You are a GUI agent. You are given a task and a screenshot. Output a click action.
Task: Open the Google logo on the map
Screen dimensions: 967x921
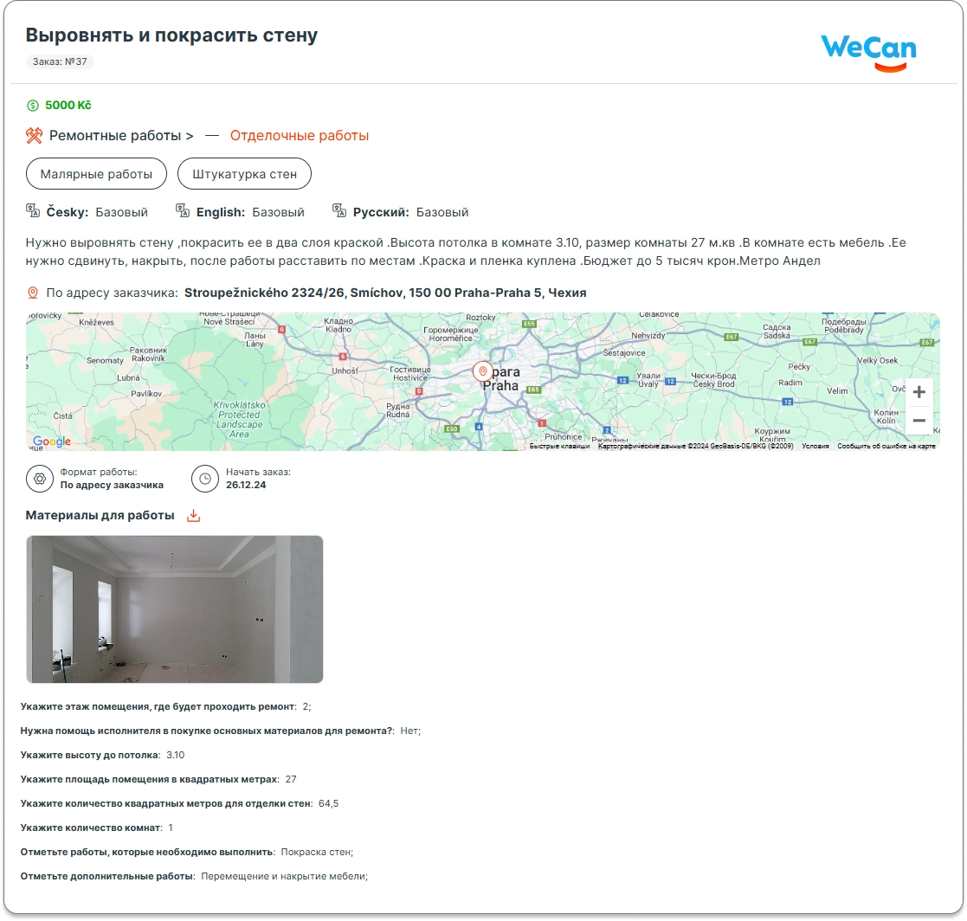coord(52,441)
